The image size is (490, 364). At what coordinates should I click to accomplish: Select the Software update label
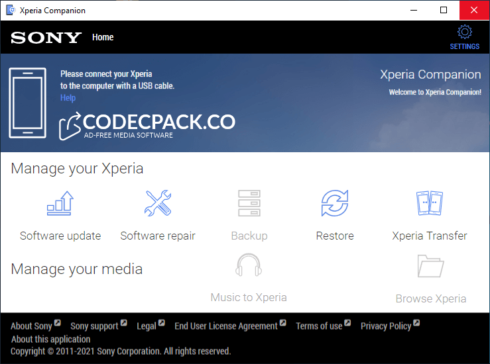click(60, 236)
